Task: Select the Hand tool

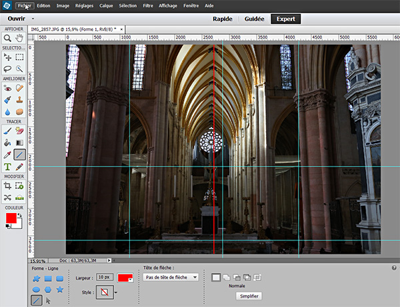Action: point(19,38)
